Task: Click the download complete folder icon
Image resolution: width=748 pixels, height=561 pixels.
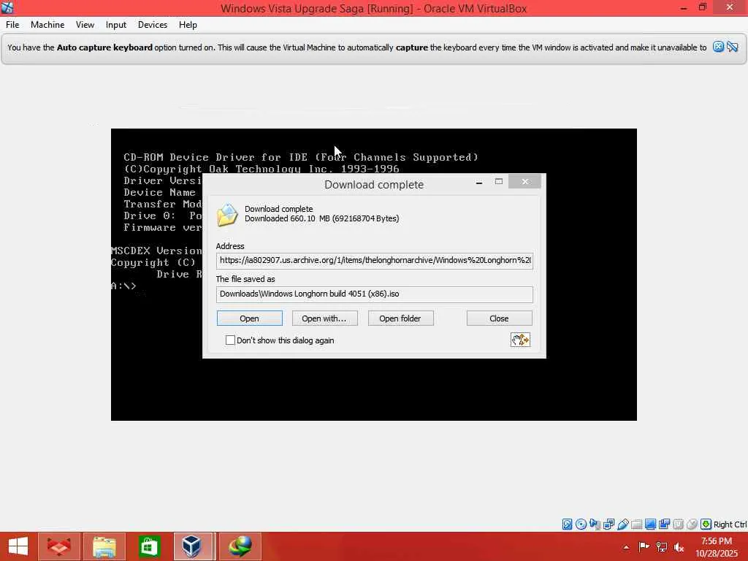Action: pyautogui.click(x=227, y=215)
